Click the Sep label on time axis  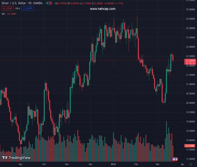coord(20,164)
